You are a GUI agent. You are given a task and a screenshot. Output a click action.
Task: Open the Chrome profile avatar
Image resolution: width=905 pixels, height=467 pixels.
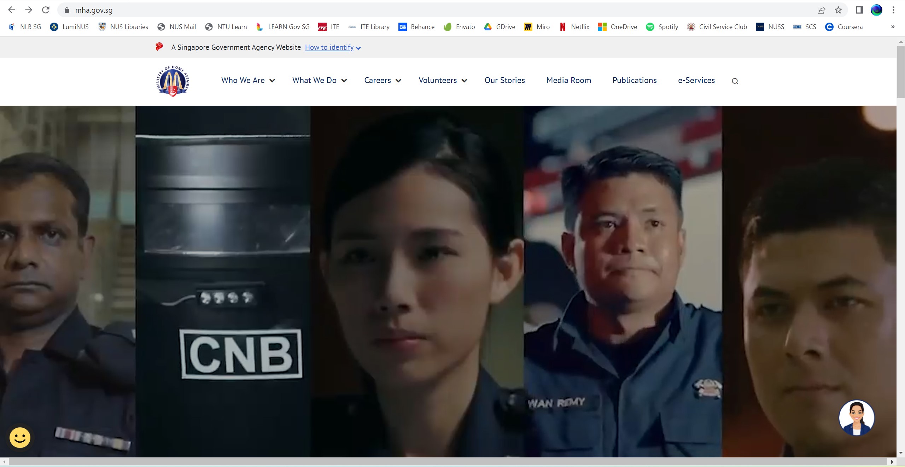tap(876, 10)
